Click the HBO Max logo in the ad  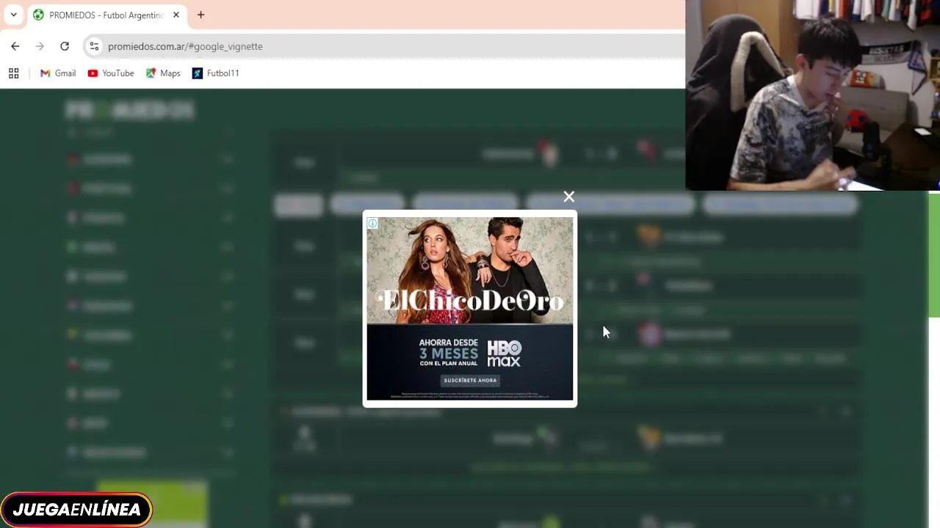pos(505,353)
